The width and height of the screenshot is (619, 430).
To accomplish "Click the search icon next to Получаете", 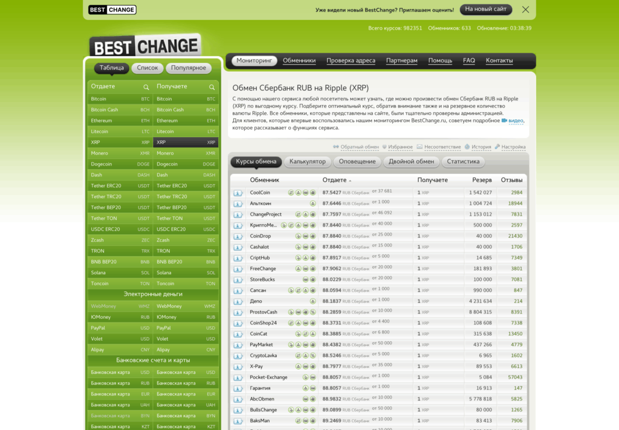I will [212, 87].
